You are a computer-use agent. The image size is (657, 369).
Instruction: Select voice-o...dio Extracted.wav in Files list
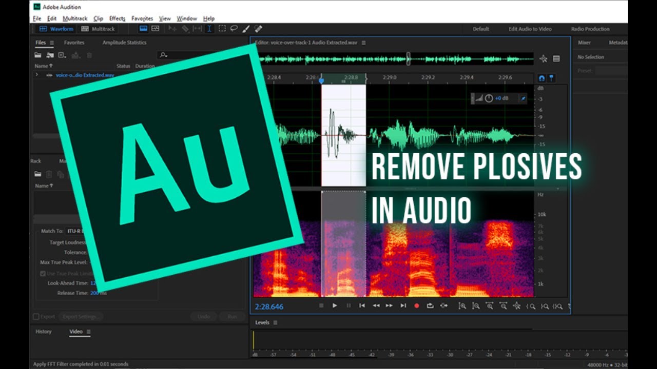click(x=85, y=75)
